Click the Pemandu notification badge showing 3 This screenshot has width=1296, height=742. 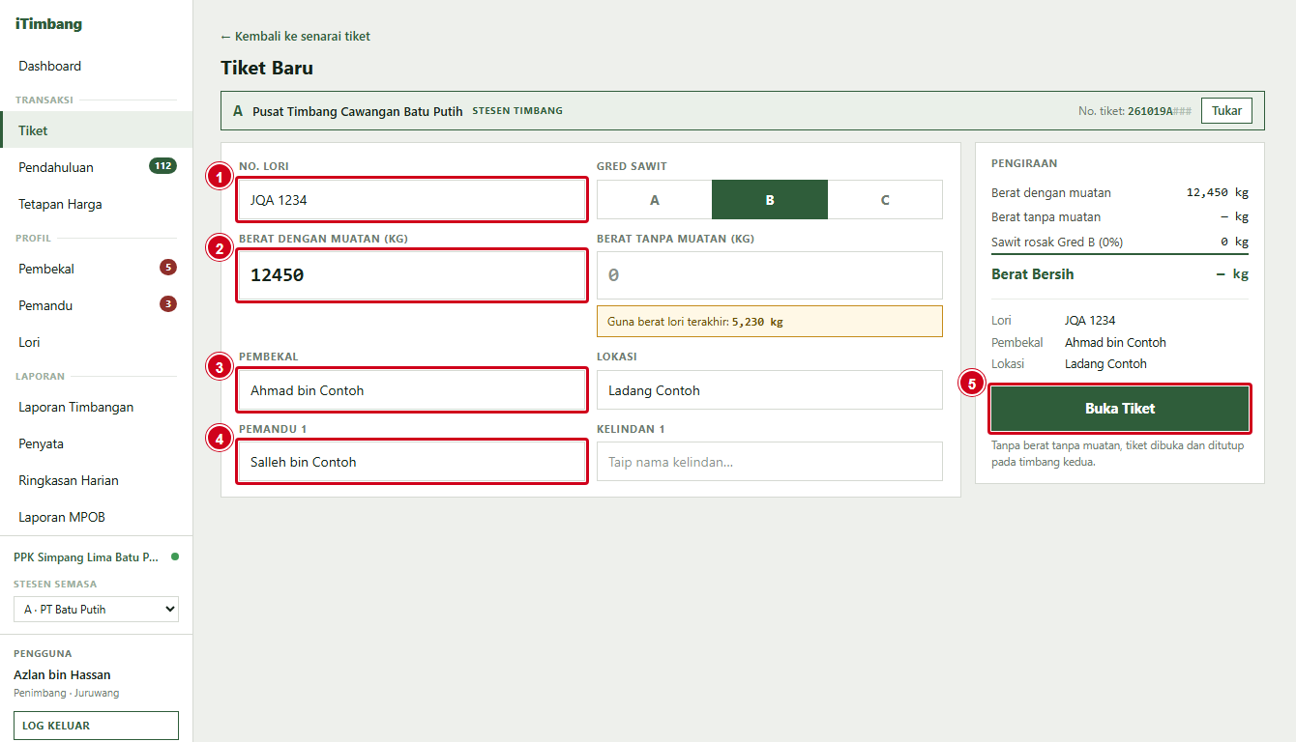(168, 304)
